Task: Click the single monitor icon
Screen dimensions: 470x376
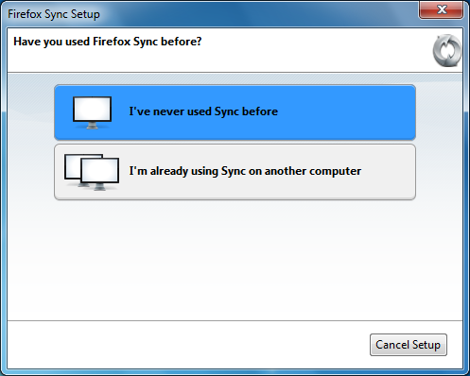Action: pyautogui.click(x=92, y=112)
